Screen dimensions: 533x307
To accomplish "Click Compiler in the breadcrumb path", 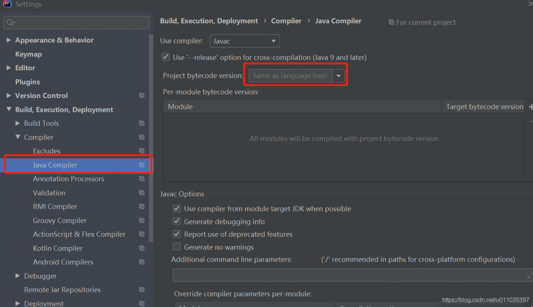I will (x=286, y=21).
